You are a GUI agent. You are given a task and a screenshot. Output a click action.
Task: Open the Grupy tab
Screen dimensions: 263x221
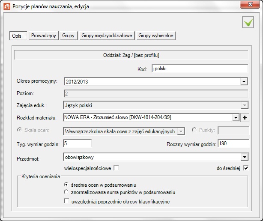[69, 36]
